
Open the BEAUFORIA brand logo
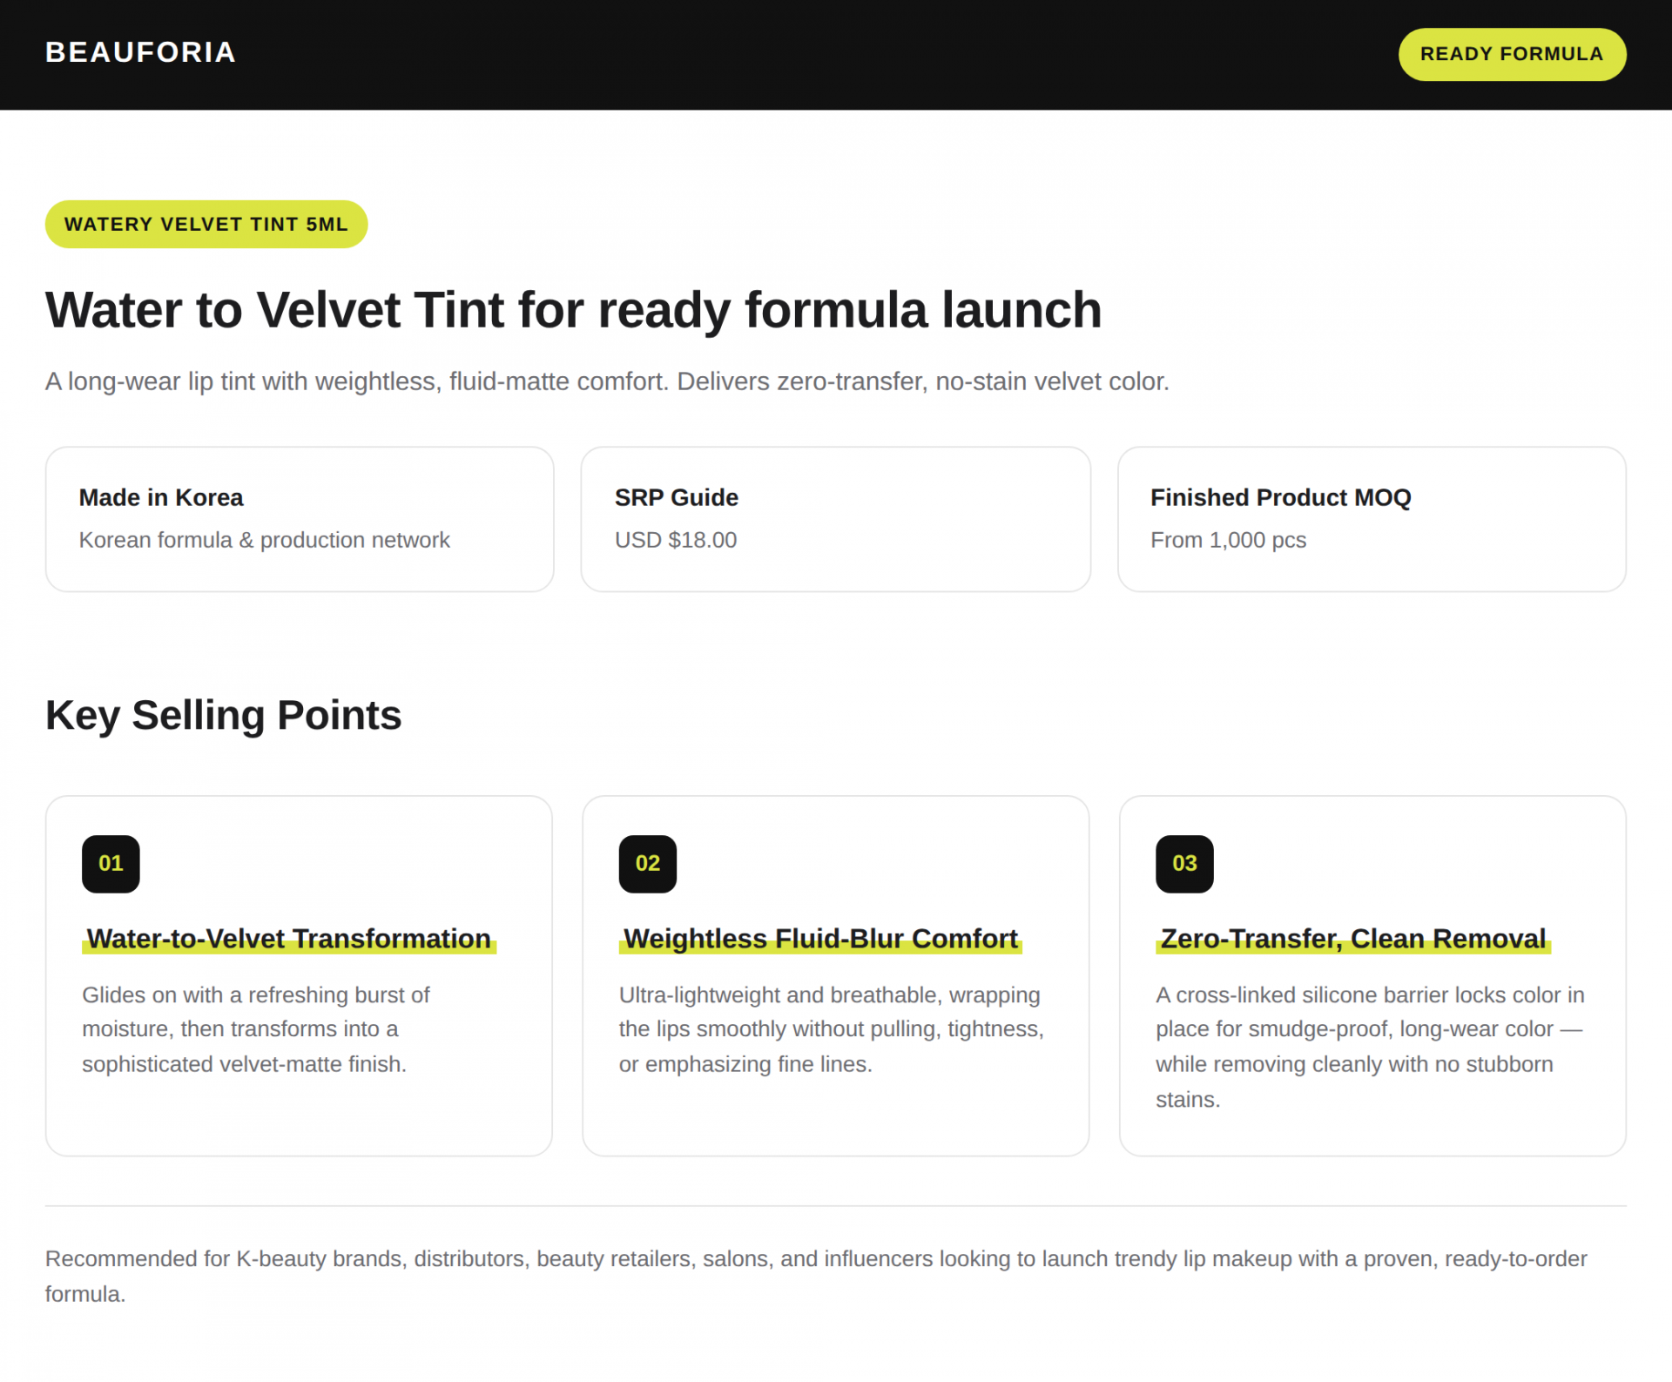(x=141, y=52)
